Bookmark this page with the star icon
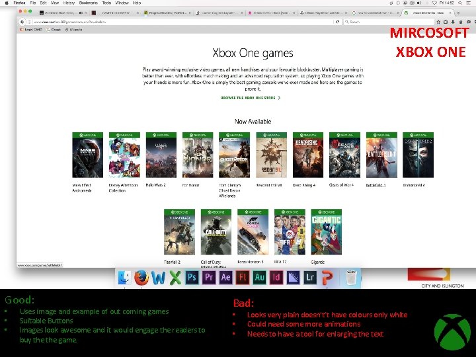The image size is (476, 357). point(438,22)
